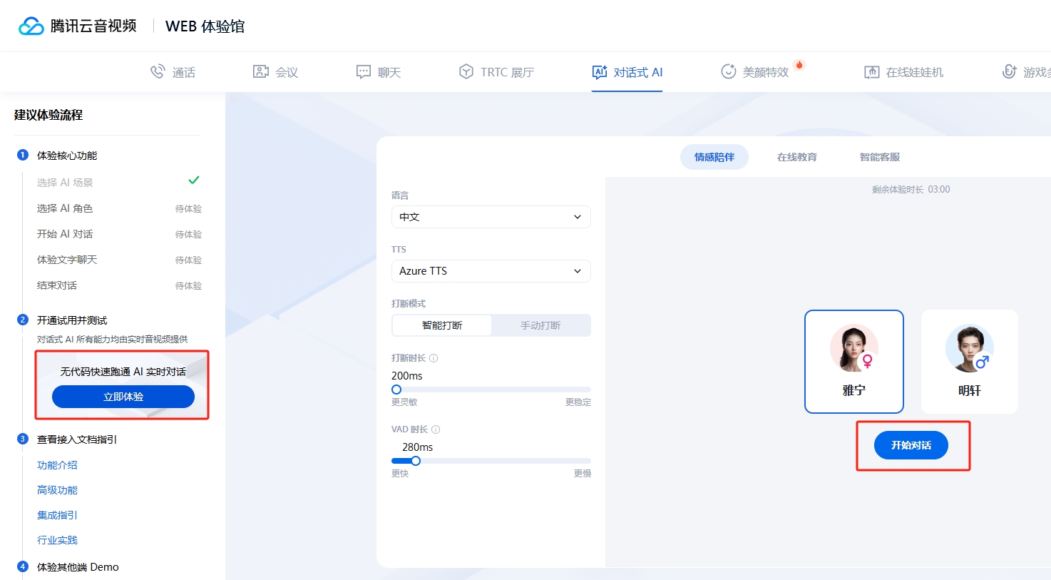Click the 在线娃娃机 machine icon

(871, 71)
